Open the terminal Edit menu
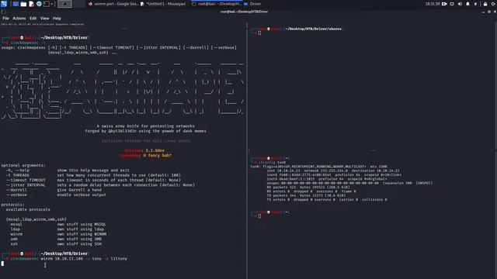 click(33, 19)
